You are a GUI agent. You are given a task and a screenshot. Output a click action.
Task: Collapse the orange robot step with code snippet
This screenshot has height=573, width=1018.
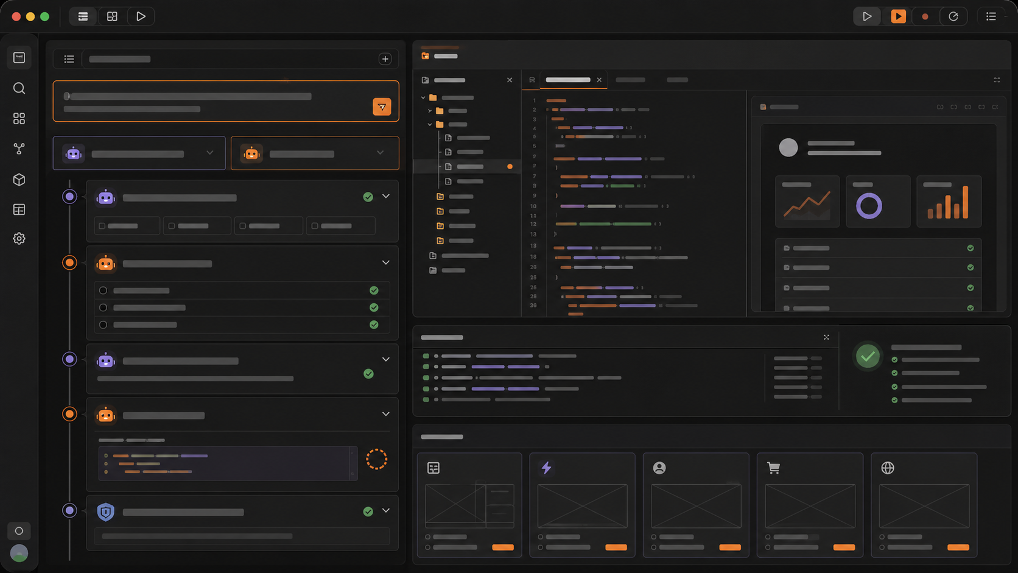click(x=386, y=414)
